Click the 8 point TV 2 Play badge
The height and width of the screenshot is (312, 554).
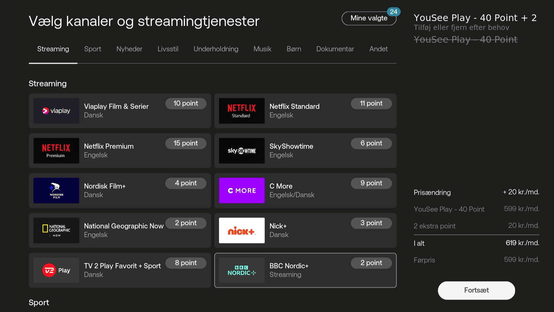186,263
